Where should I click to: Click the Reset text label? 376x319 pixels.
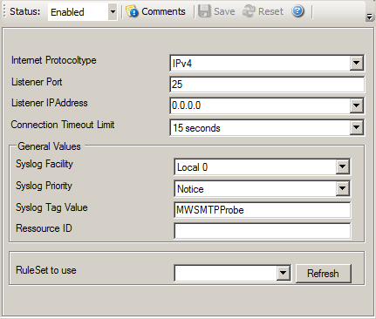[270, 11]
